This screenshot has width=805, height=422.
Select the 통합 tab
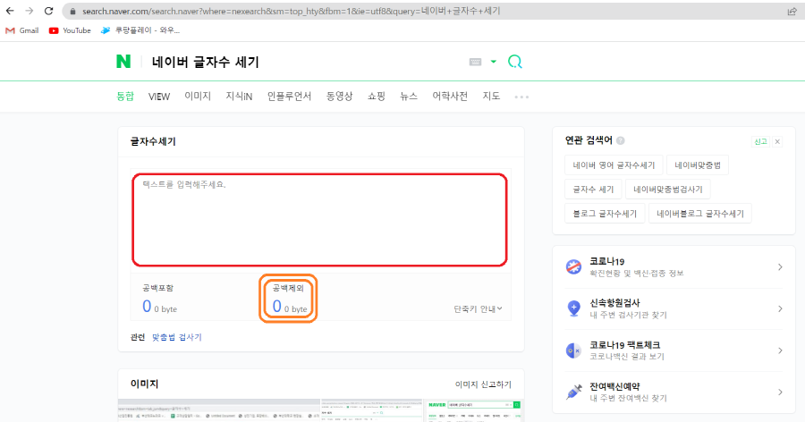tap(125, 96)
